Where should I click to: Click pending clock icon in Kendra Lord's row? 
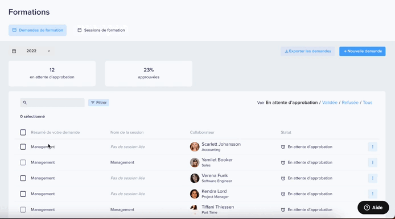pyautogui.click(x=283, y=194)
